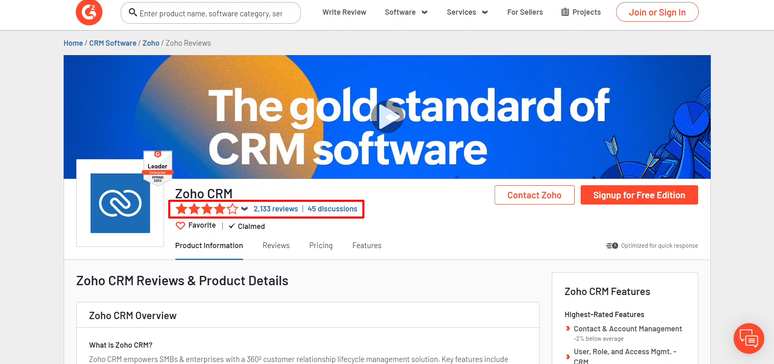Open User, Role, and Access Mgmt. feature

pyautogui.click(x=625, y=356)
